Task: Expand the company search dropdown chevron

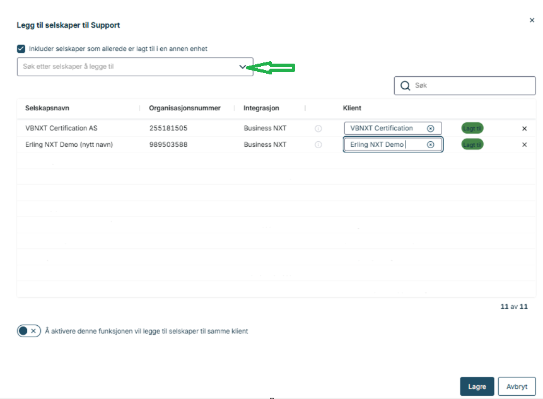Action: click(243, 67)
